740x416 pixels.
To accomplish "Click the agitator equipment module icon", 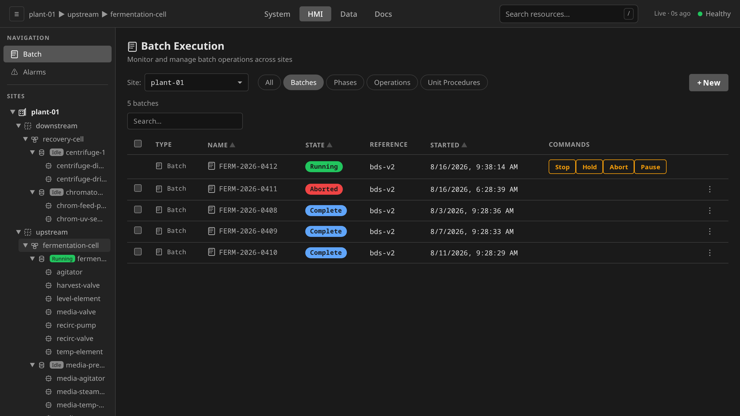I will [x=49, y=272].
